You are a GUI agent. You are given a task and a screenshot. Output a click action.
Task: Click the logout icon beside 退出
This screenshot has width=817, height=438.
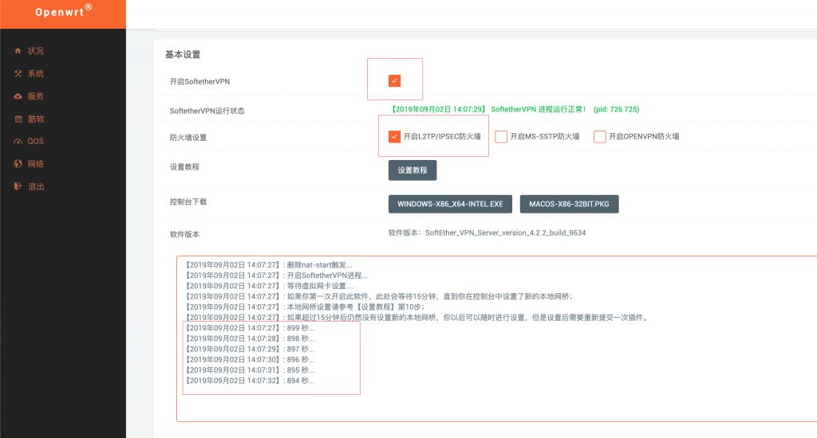(x=18, y=186)
